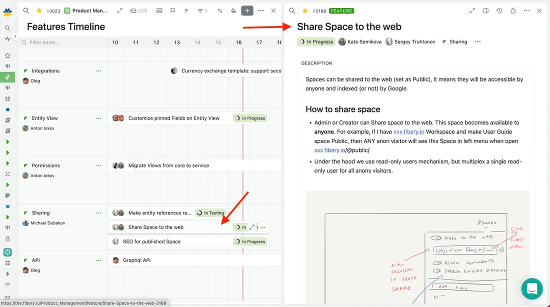Click the plus button in timeline toolbar

[x=247, y=10]
